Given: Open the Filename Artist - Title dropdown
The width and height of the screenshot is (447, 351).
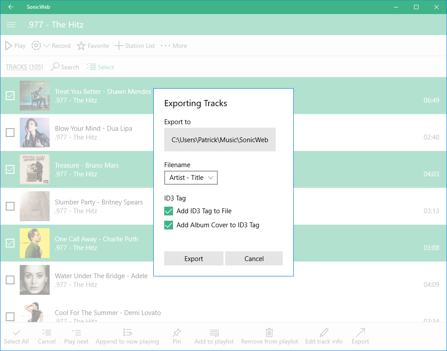Looking at the screenshot, I should tap(191, 178).
